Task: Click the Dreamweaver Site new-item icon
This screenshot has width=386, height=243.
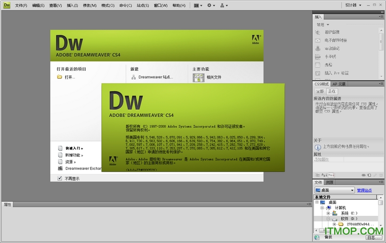Action: (133, 77)
